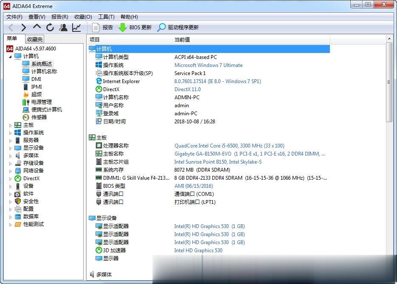Click the 日期/时间 clock row icon
397x284 pixels.
coord(99,121)
